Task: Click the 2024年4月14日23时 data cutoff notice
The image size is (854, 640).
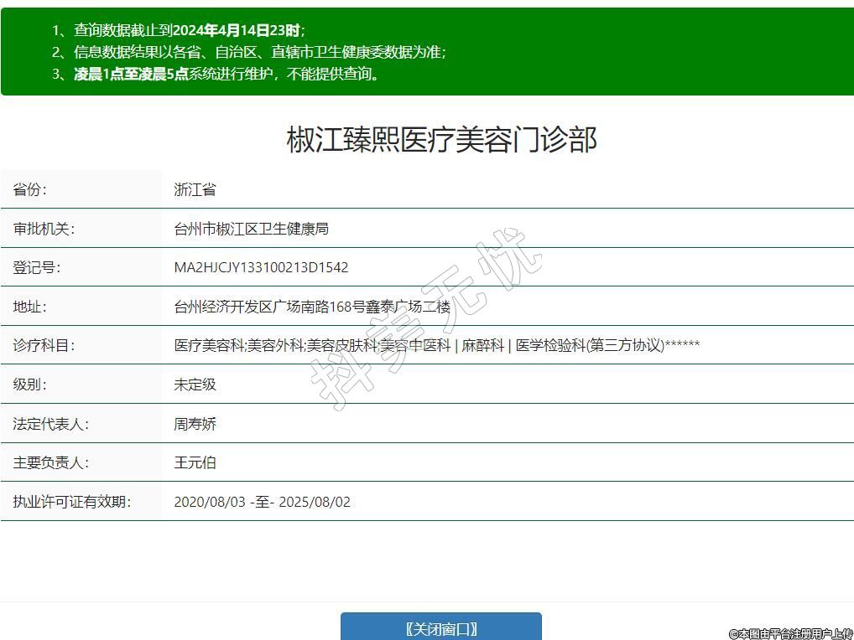Action: (237, 30)
